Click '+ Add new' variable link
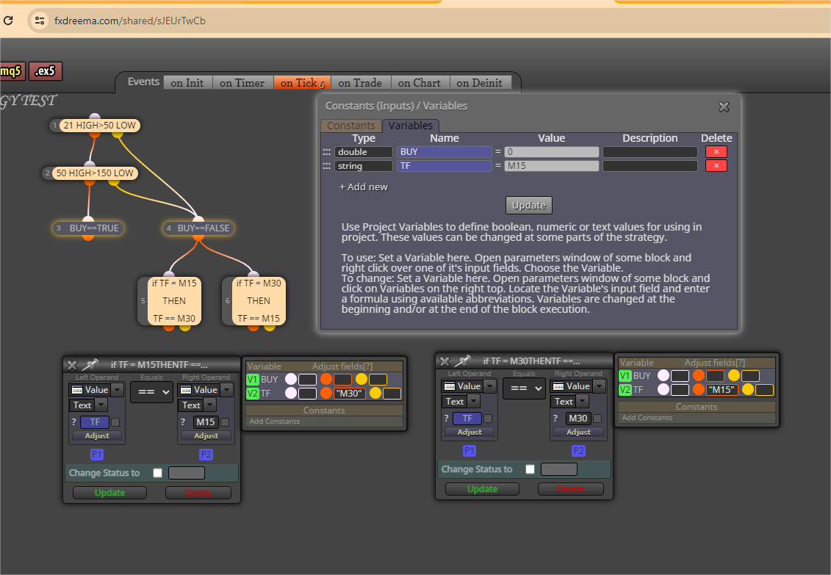 pyautogui.click(x=364, y=187)
